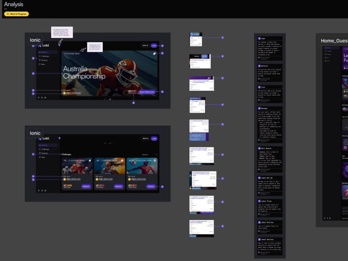Click the author avatar in the Logo note
Image resolution: width=348 pixels, height=261 pixels.
259,58
